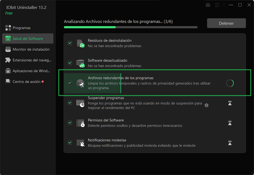254x175 pixels.
Task: Click the Suspender programas title
Action: (x=106, y=98)
